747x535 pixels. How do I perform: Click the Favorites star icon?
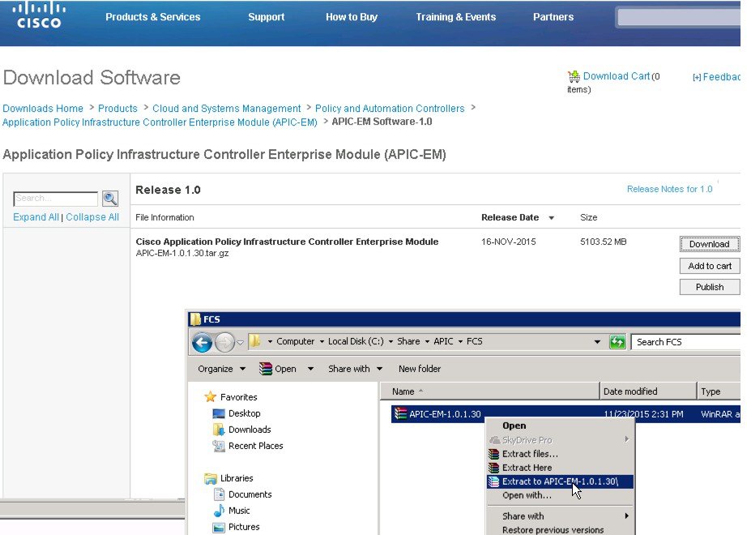210,396
